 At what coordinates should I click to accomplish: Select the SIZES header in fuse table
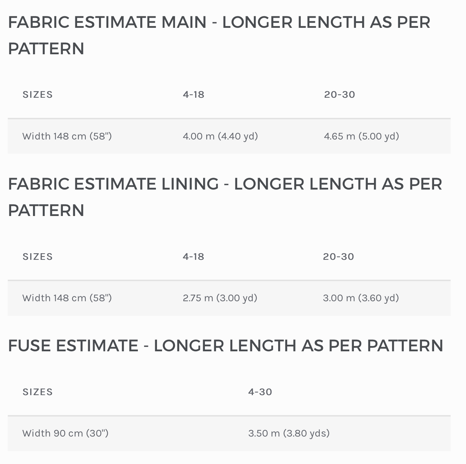coord(38,392)
